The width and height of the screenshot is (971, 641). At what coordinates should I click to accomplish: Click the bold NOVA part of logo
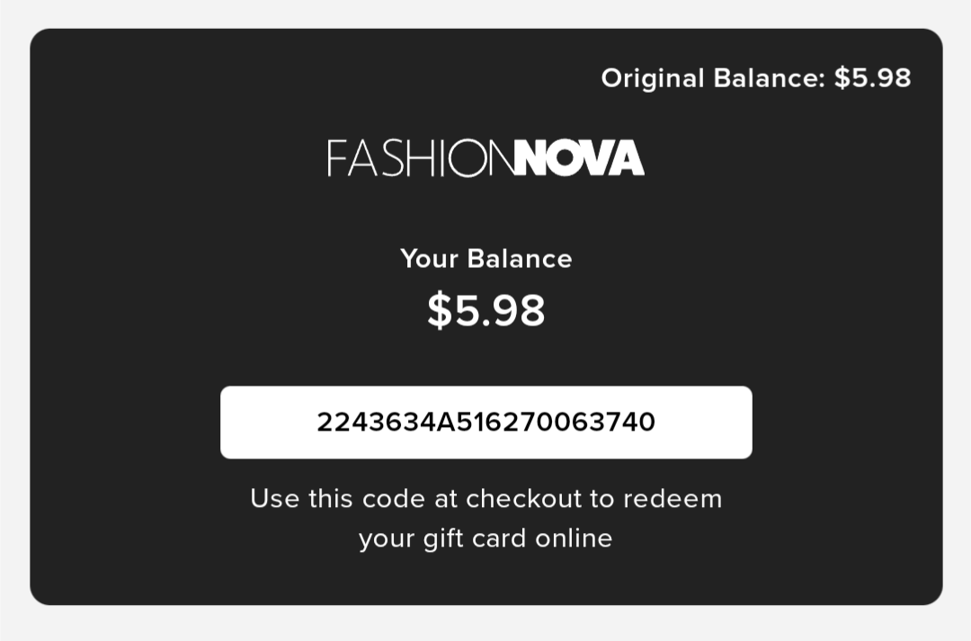(580, 158)
